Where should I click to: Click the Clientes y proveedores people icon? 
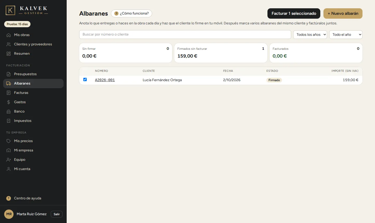coord(9,44)
